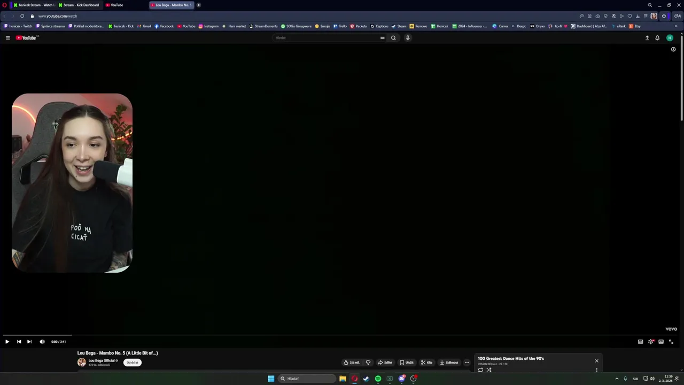Open the Canva bookmark
684x385 pixels.
click(x=500, y=26)
